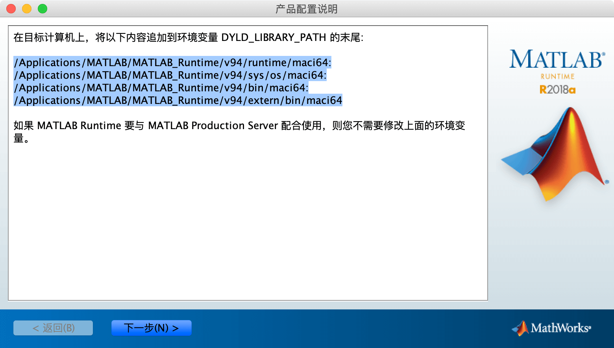Screen dimensions: 614x348
Task: Click the path line ending in v94/bin/maci64:
Action: tap(161, 88)
